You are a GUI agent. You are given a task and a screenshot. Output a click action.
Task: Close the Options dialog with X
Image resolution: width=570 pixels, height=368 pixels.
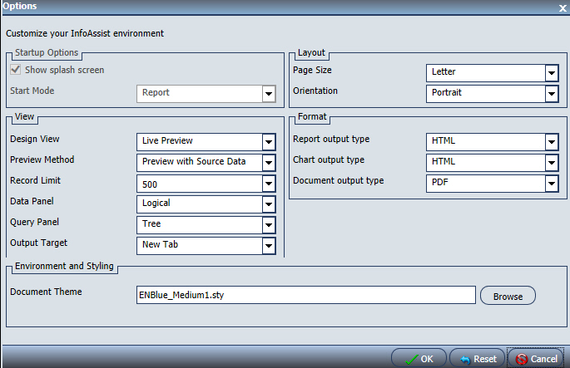coord(563,8)
